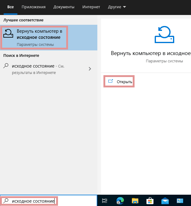Open the rightmost taskbar app icon
Viewport: 191px width, 206px height.
(x=180, y=201)
